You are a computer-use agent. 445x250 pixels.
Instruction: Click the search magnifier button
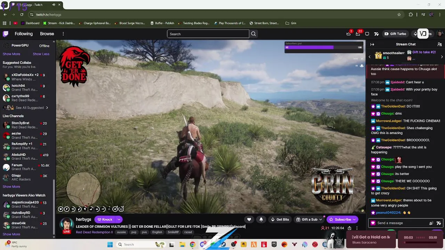point(253,34)
